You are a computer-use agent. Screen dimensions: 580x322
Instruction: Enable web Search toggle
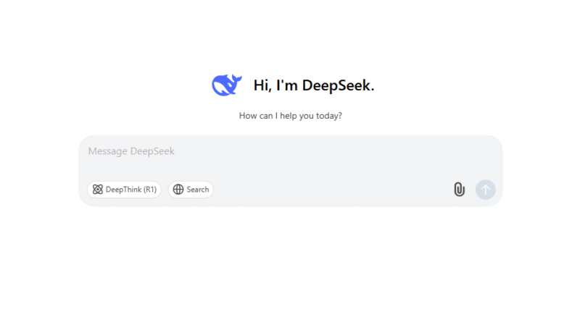point(191,190)
